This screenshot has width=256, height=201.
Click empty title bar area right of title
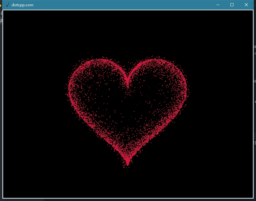(125, 5)
